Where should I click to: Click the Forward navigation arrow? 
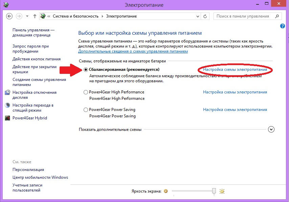point(19,16)
